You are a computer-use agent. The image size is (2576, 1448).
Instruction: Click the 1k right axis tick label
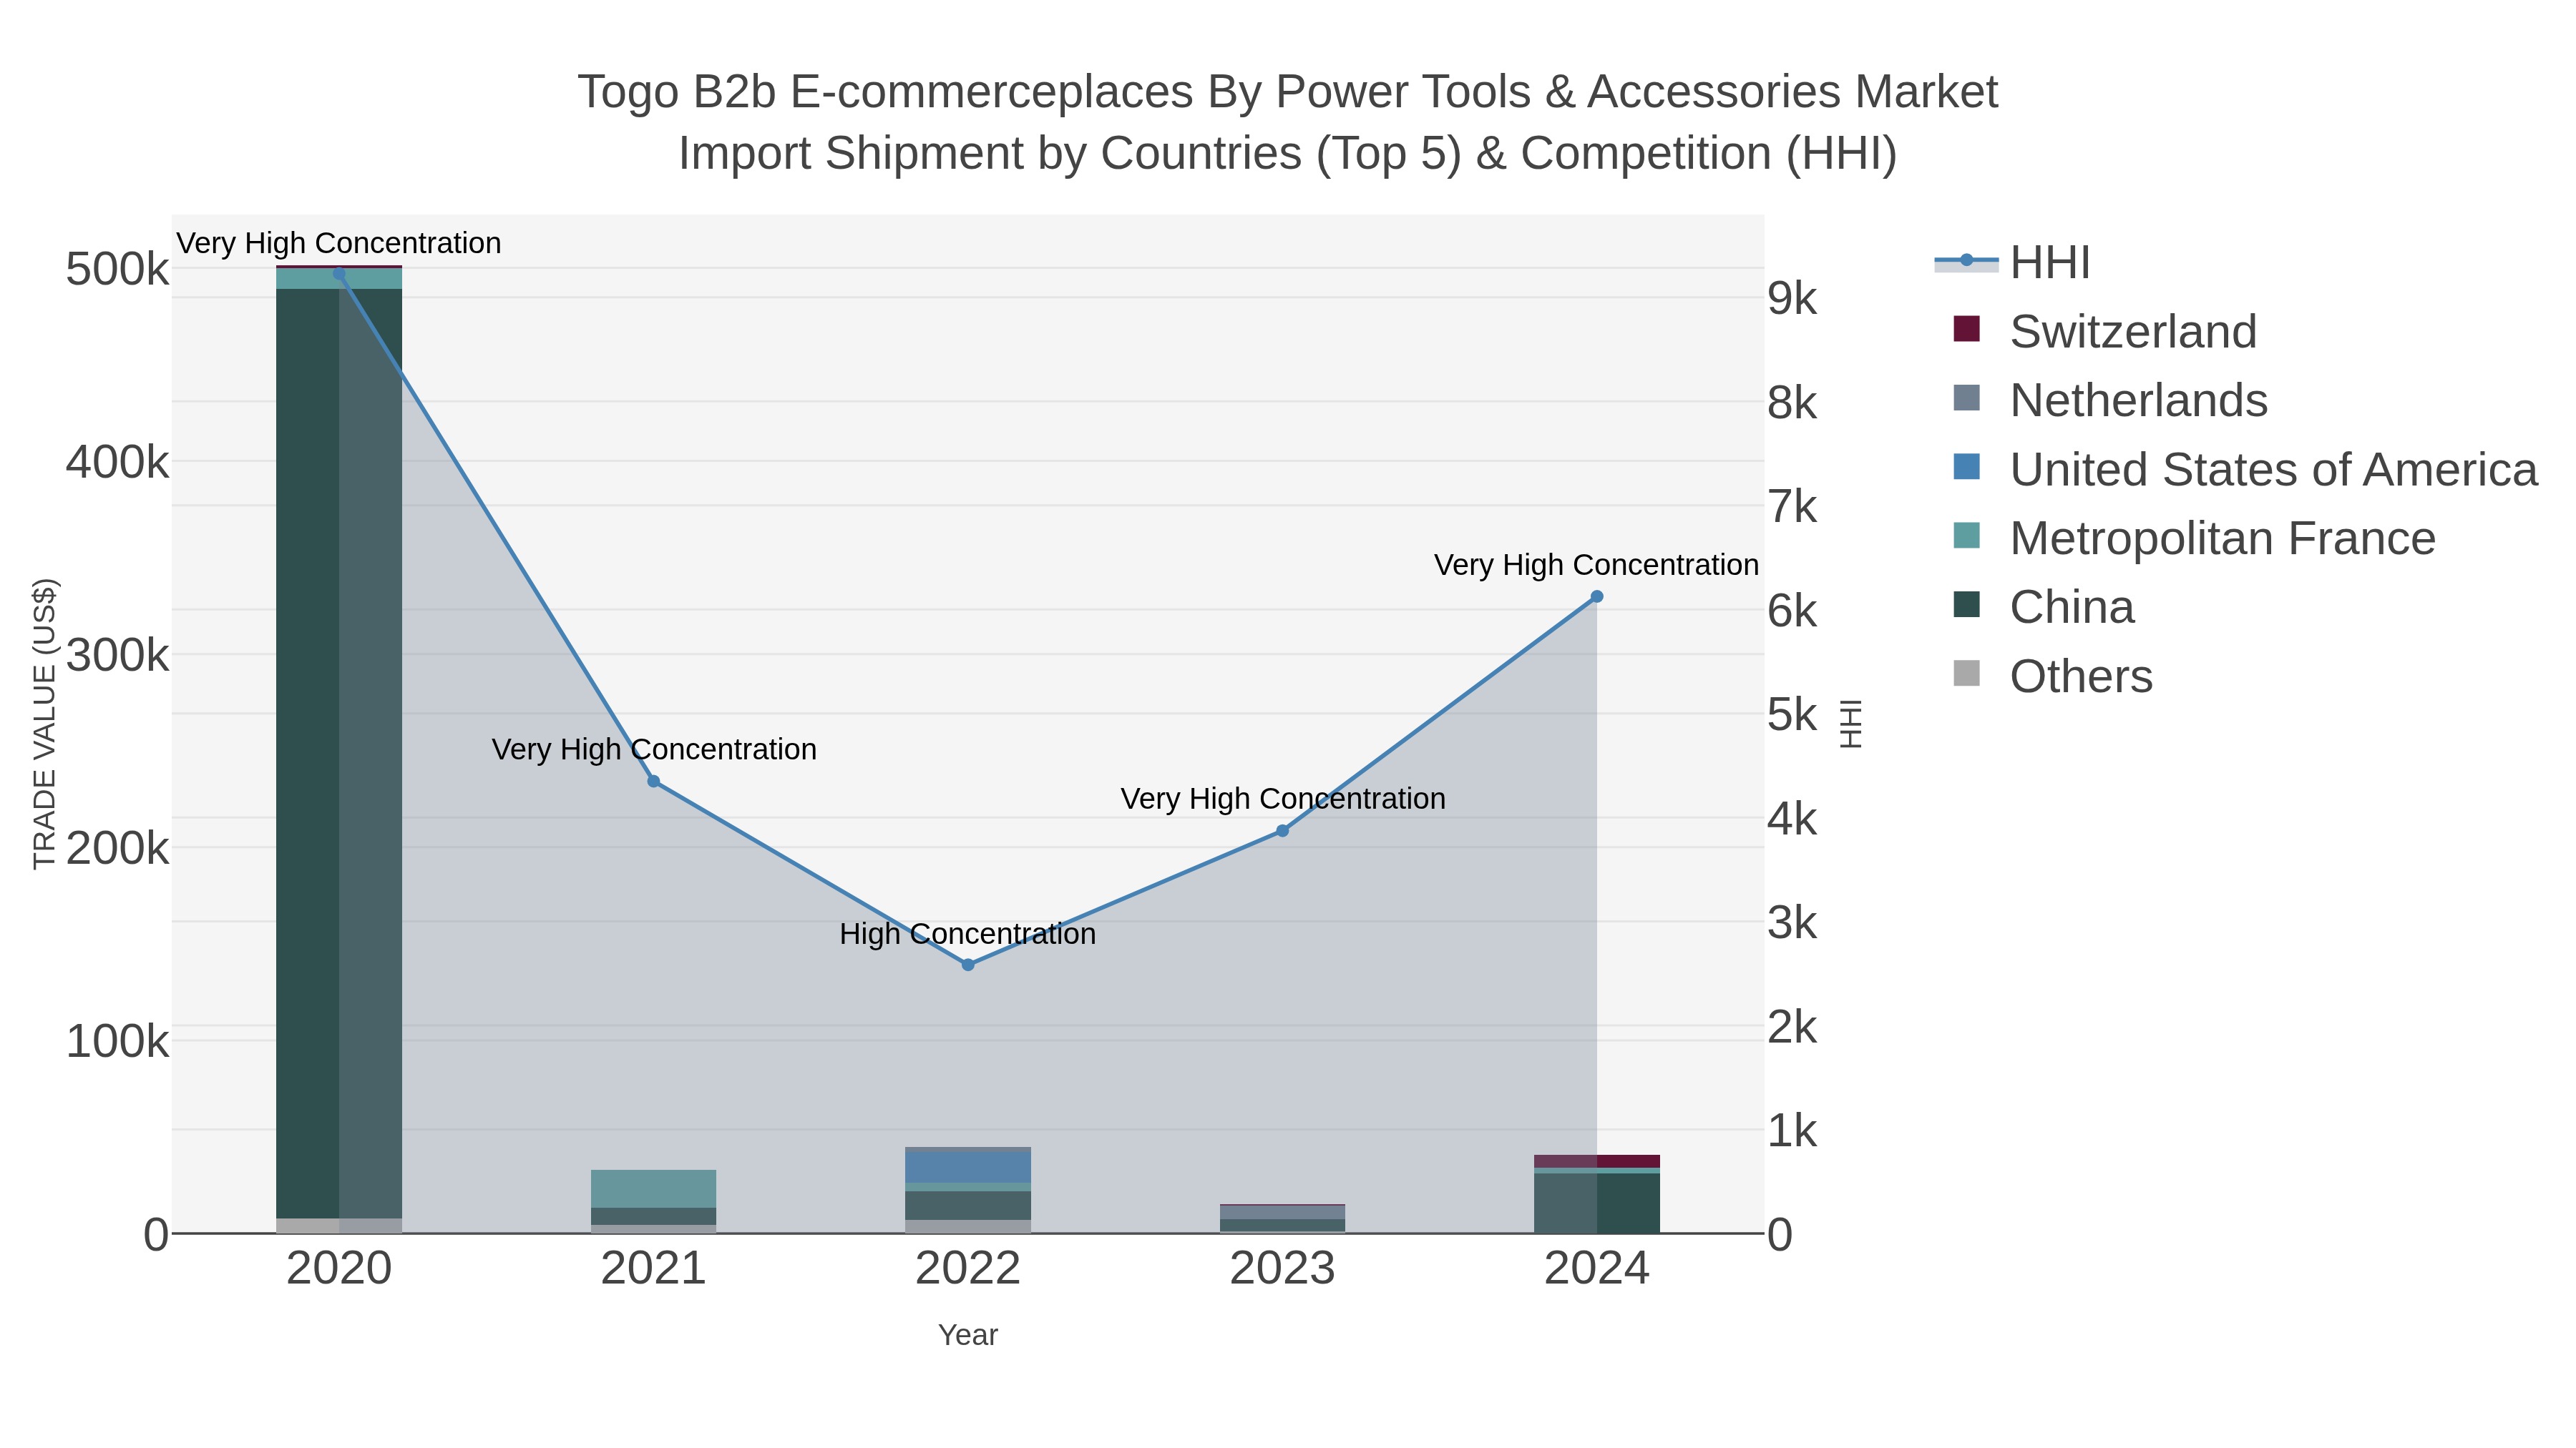coord(1792,1131)
